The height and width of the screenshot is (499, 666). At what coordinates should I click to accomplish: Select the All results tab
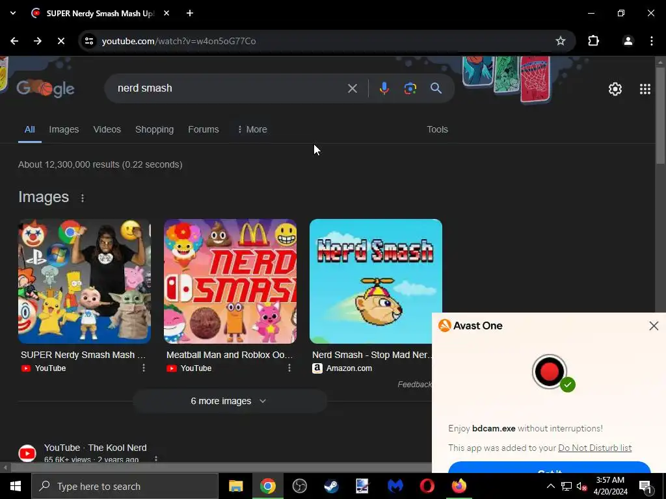pos(29,129)
